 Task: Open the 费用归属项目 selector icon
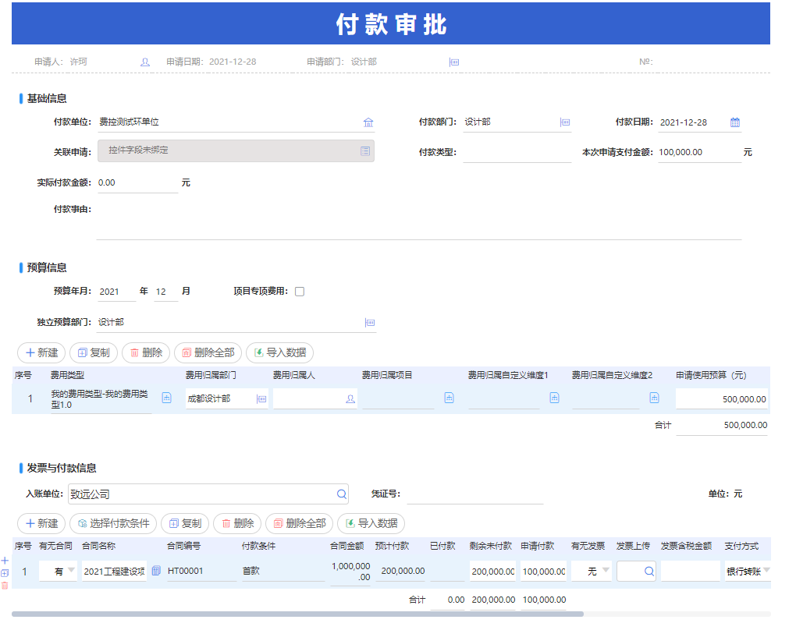[x=450, y=398]
